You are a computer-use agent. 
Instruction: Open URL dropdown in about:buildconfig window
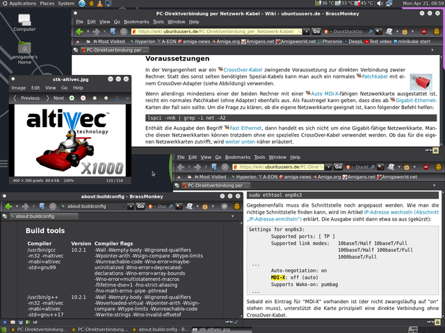click(x=131, y=207)
